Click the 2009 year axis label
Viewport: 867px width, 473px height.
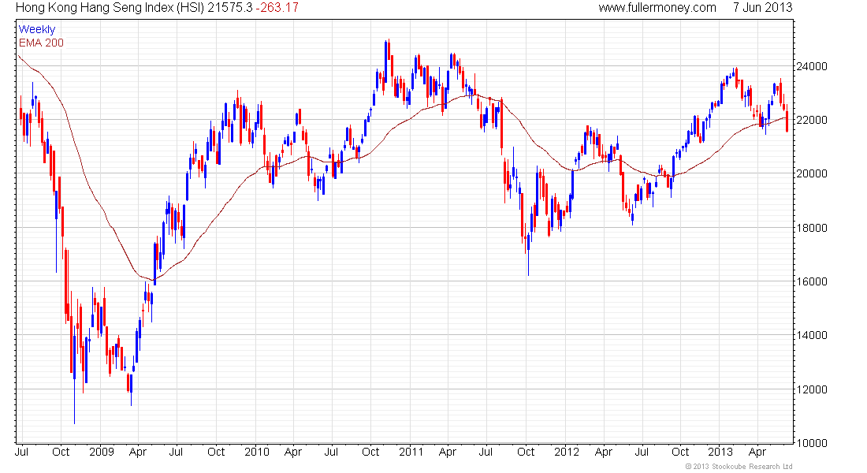(102, 452)
